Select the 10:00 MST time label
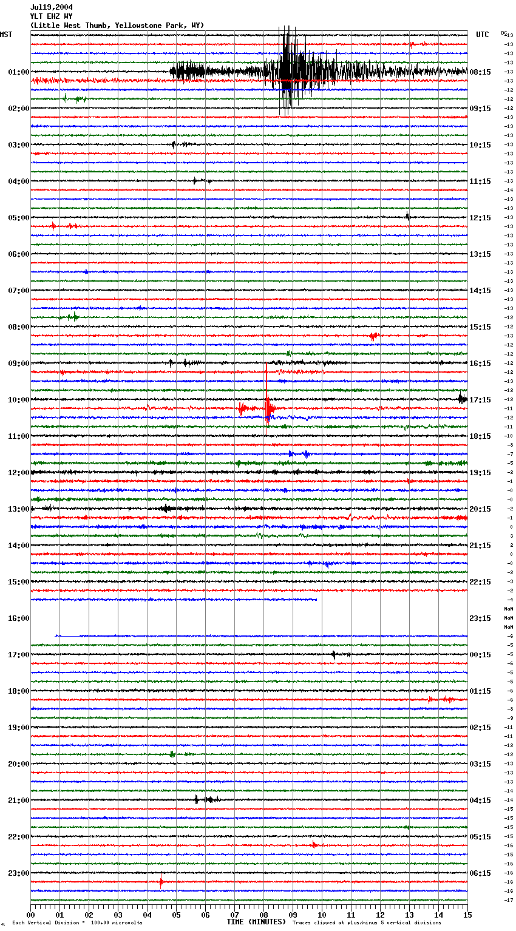This screenshot has width=516, height=931. tap(19, 400)
